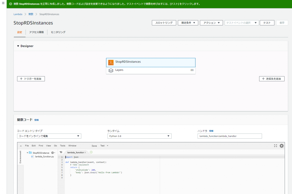292x194 pixels.
Task: Click the 'statusCode': 200 code line
Action: (86, 170)
